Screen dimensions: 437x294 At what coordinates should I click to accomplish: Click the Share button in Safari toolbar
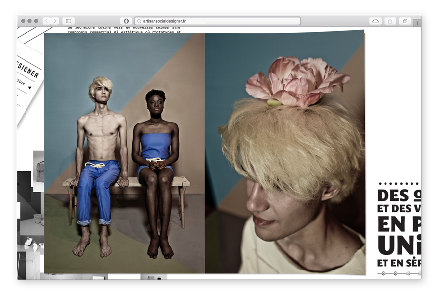(x=390, y=21)
